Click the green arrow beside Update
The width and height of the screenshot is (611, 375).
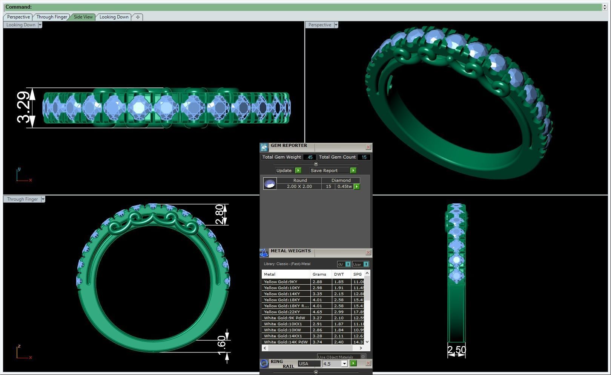[298, 171]
